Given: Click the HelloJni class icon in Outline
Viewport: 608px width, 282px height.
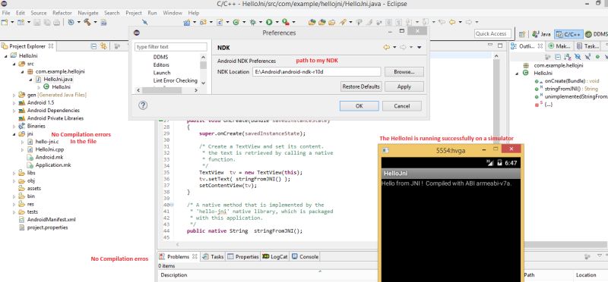Looking at the screenshot, I should click(x=526, y=73).
